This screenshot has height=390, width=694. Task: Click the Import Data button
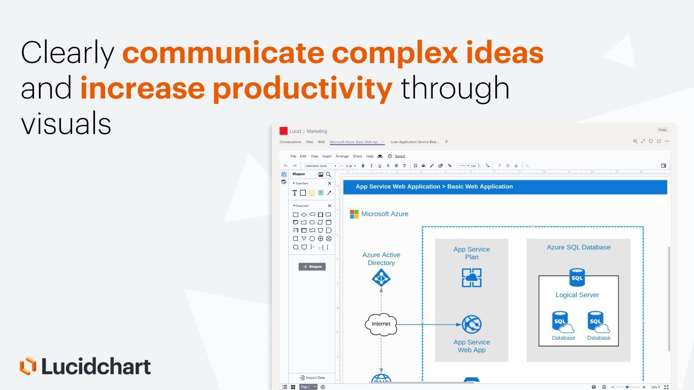coord(312,378)
